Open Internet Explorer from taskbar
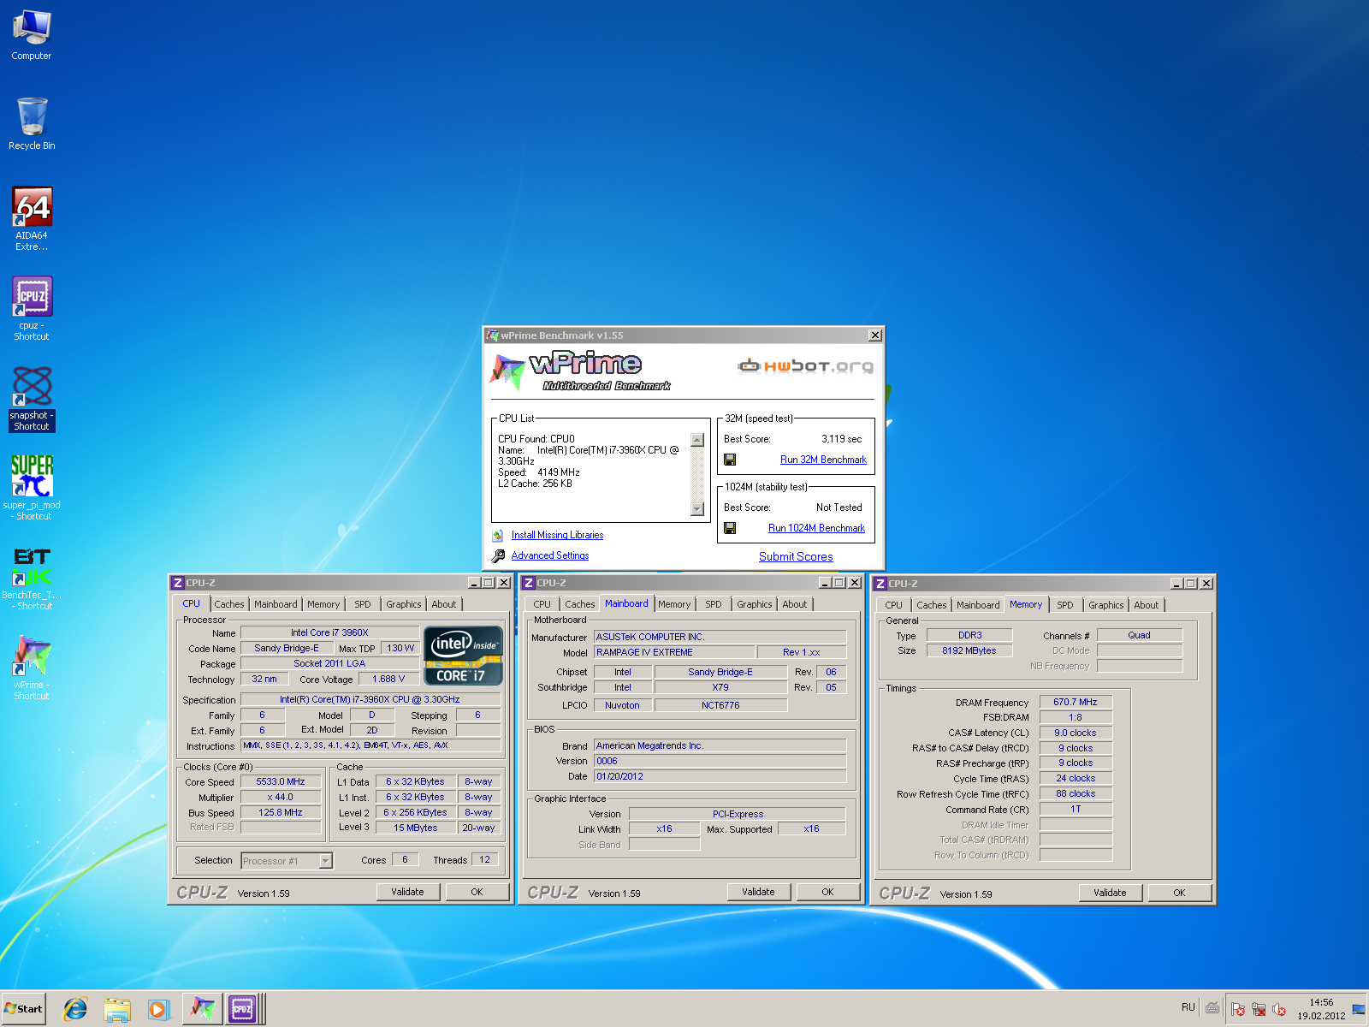The width and height of the screenshot is (1369, 1027). point(75,1009)
